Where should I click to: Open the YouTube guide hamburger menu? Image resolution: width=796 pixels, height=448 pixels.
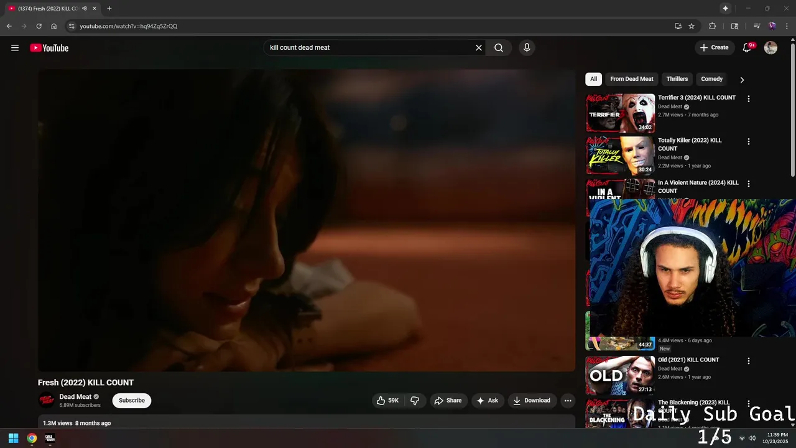pos(15,48)
